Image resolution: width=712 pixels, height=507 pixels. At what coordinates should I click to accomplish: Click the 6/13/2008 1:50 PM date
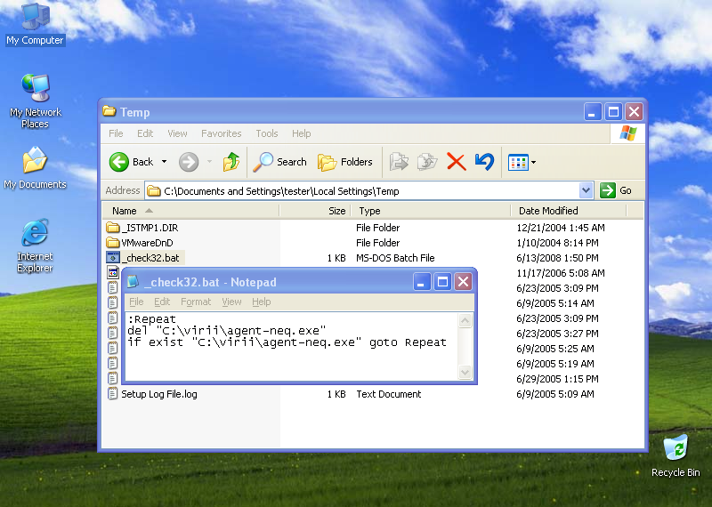557,258
